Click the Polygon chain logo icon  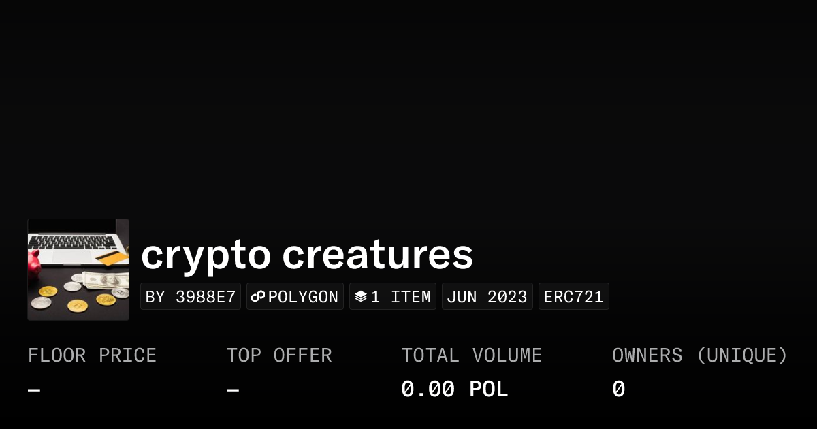[258, 297]
